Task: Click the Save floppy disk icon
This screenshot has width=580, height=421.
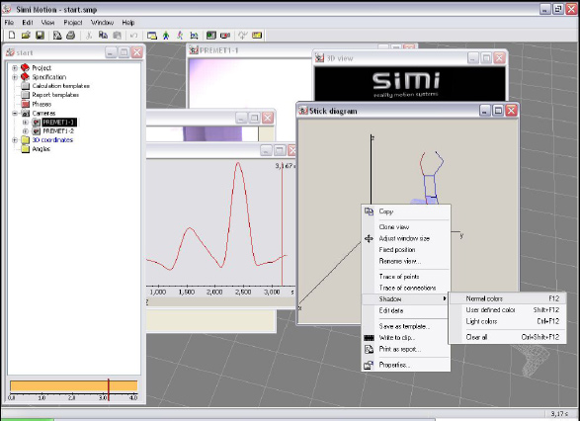Action: [40, 36]
